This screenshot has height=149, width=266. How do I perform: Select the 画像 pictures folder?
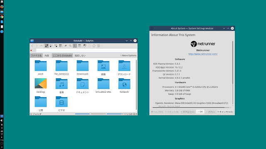[103, 67]
